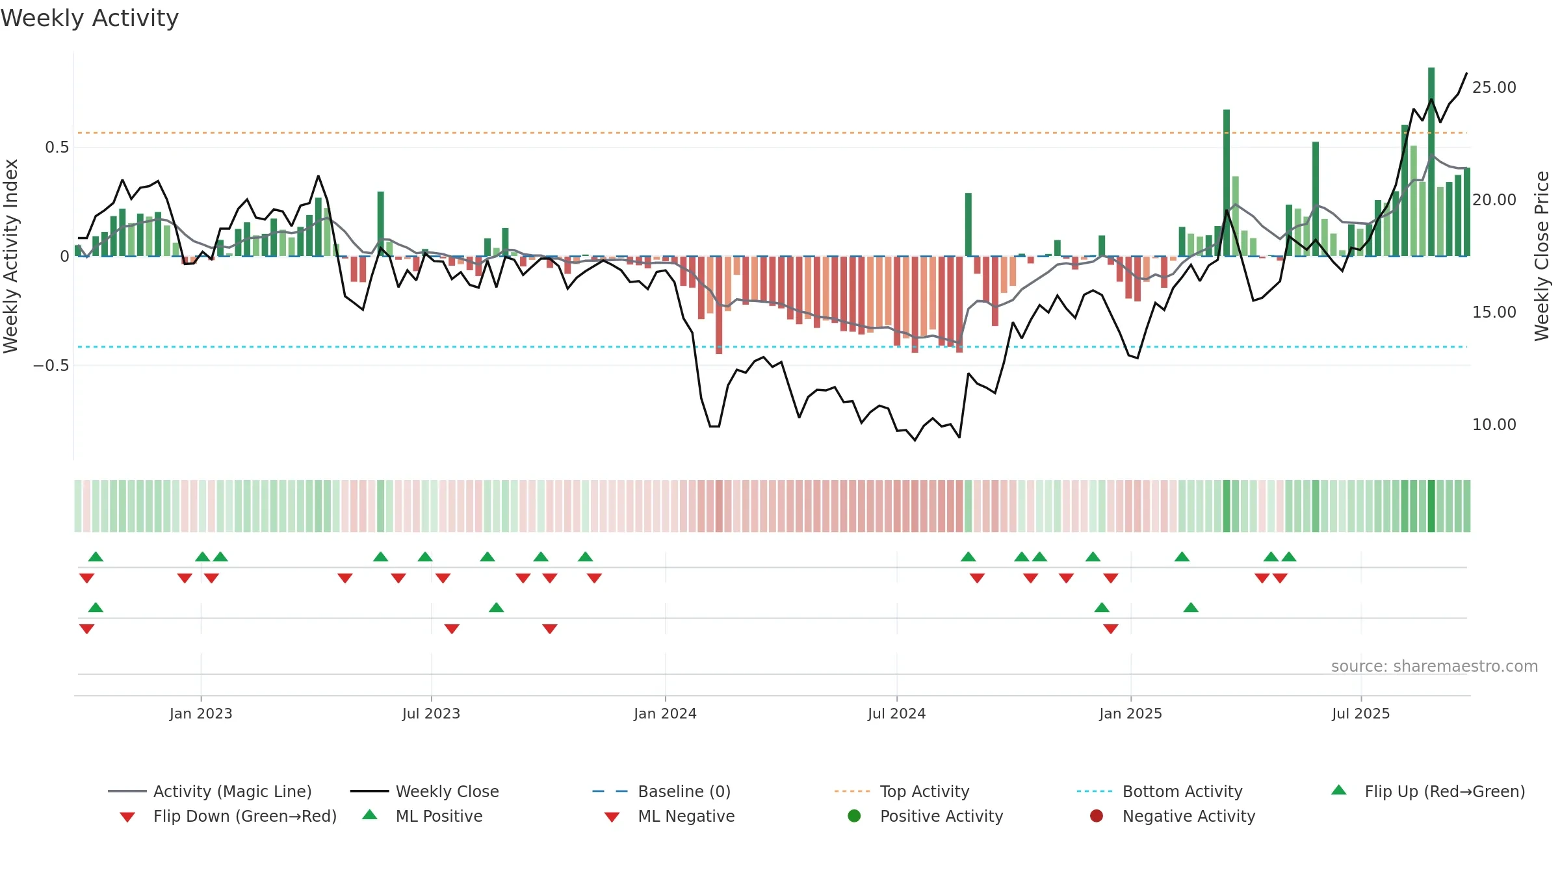Click the Positive Activity green circle legend icon

(x=855, y=816)
